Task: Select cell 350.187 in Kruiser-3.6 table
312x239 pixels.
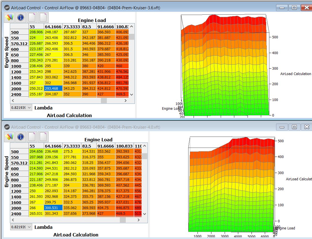Action: pos(89,60)
